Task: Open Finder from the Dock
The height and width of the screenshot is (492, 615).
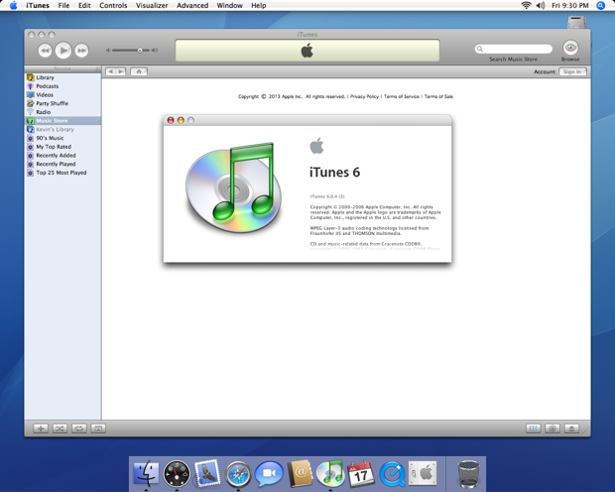Action: [x=146, y=473]
